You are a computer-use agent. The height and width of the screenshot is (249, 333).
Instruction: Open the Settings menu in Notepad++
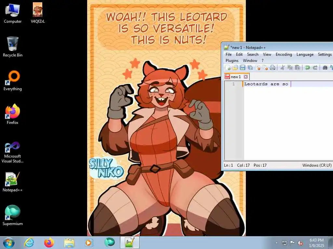325,54
